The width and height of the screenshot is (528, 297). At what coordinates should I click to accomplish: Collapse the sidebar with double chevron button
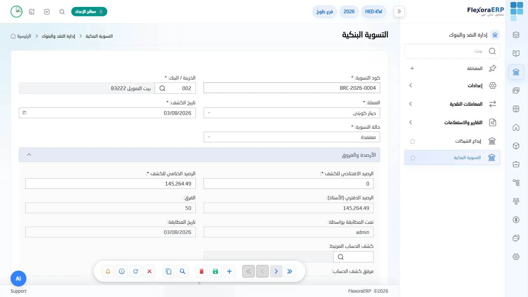click(399, 12)
